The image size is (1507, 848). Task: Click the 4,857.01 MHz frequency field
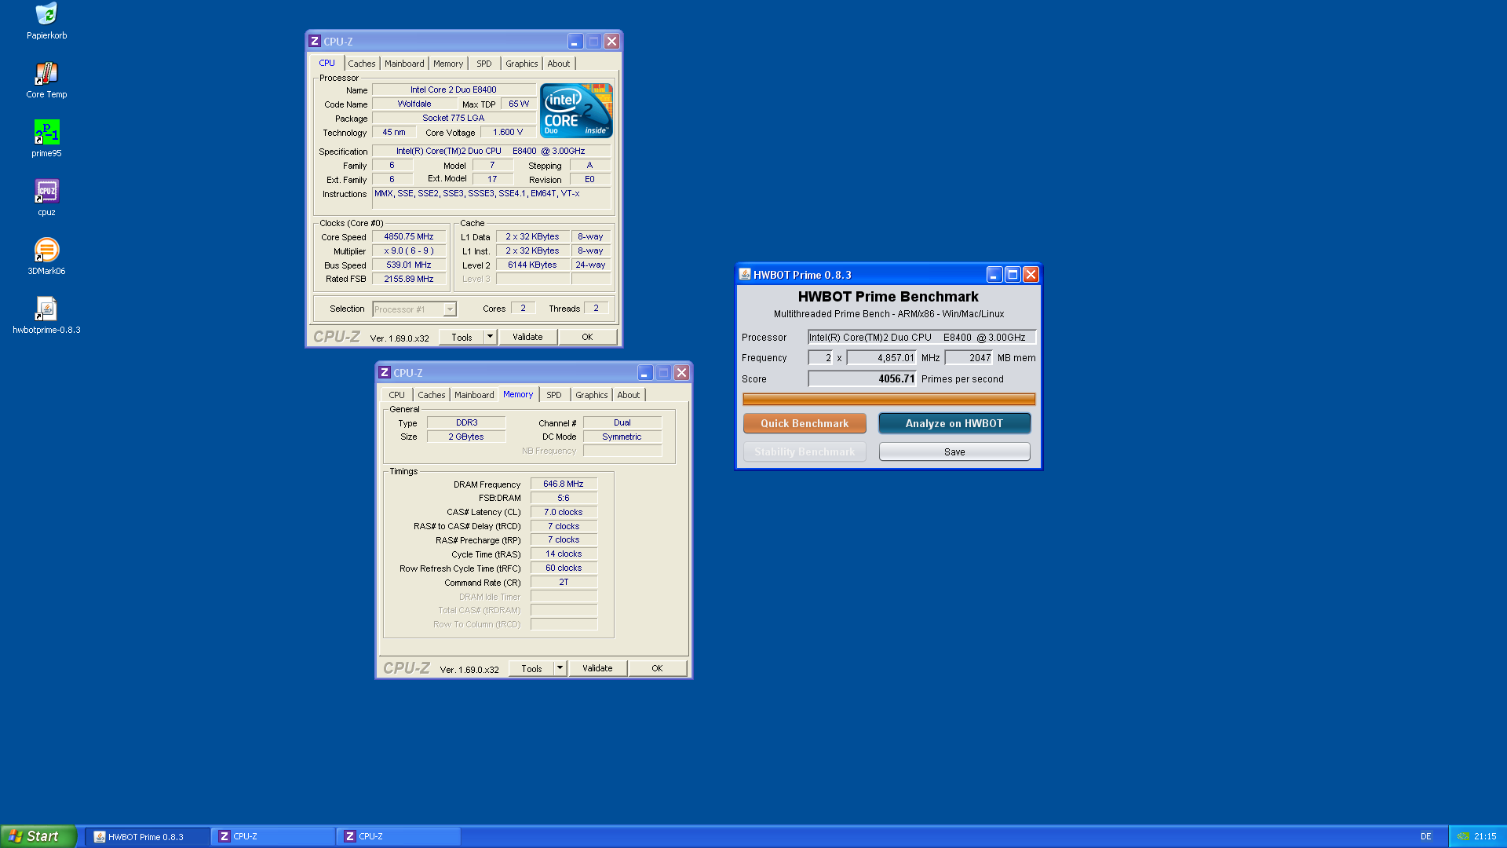pyautogui.click(x=881, y=357)
